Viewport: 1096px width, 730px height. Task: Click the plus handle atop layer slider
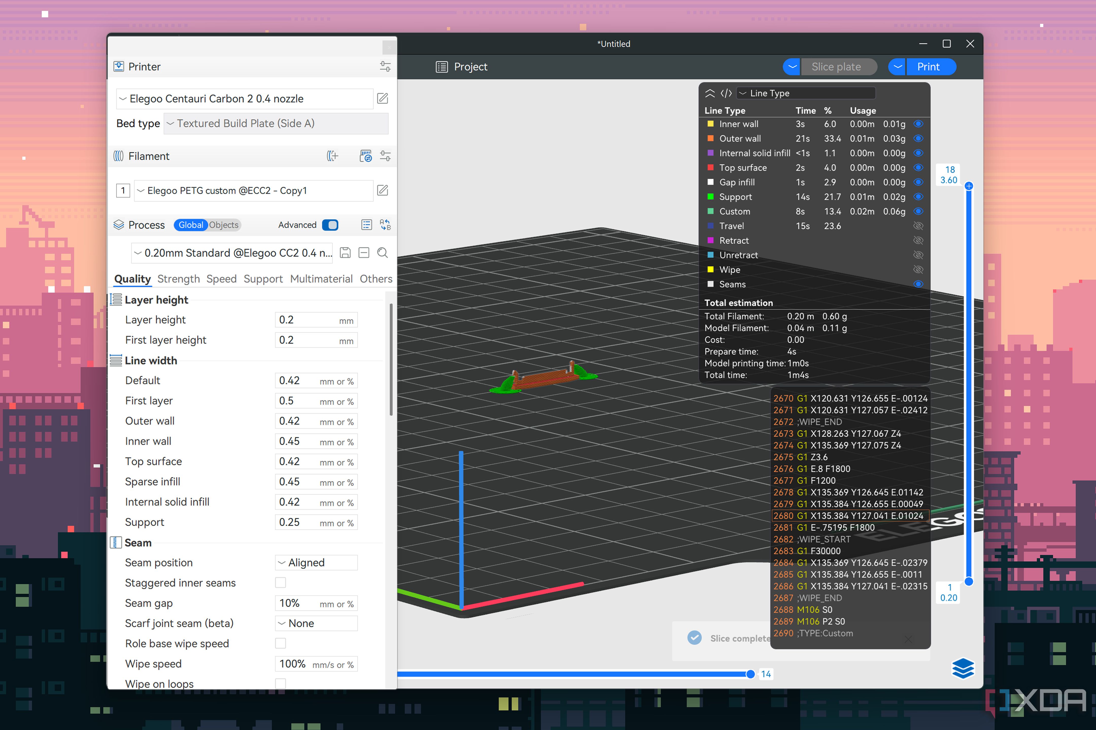coord(969,186)
